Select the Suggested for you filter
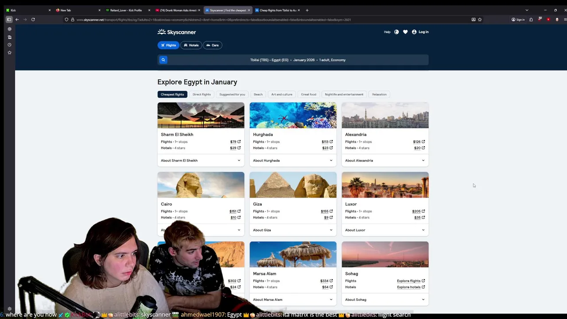This screenshot has width=567, height=319. 232,94
